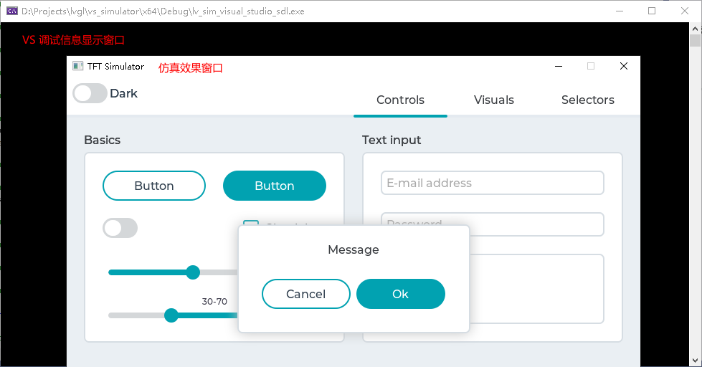Click the TFT Simulator window icon
This screenshot has height=367, width=702.
pos(78,66)
